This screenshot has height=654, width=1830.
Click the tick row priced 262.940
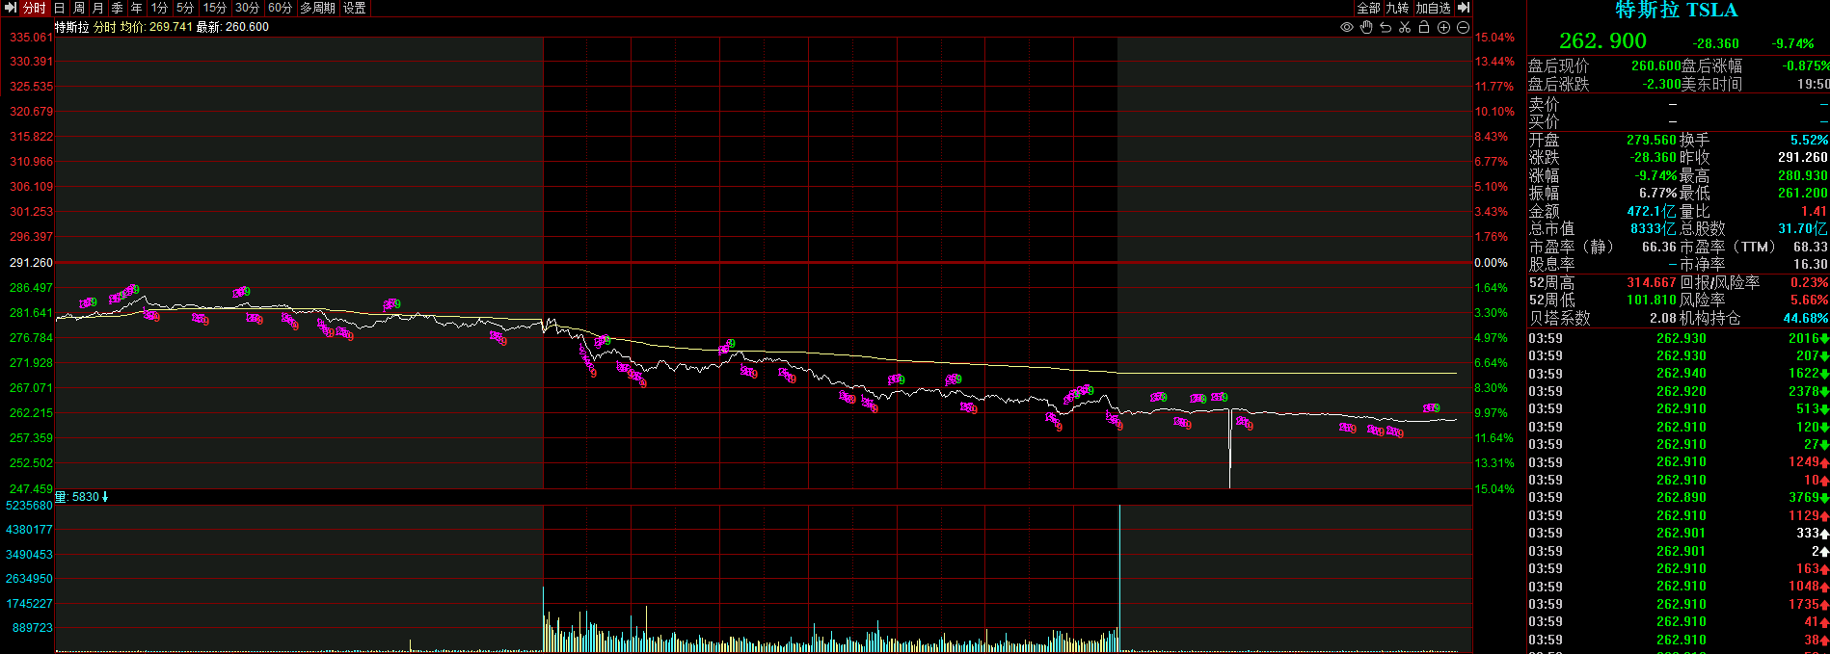tap(1678, 374)
